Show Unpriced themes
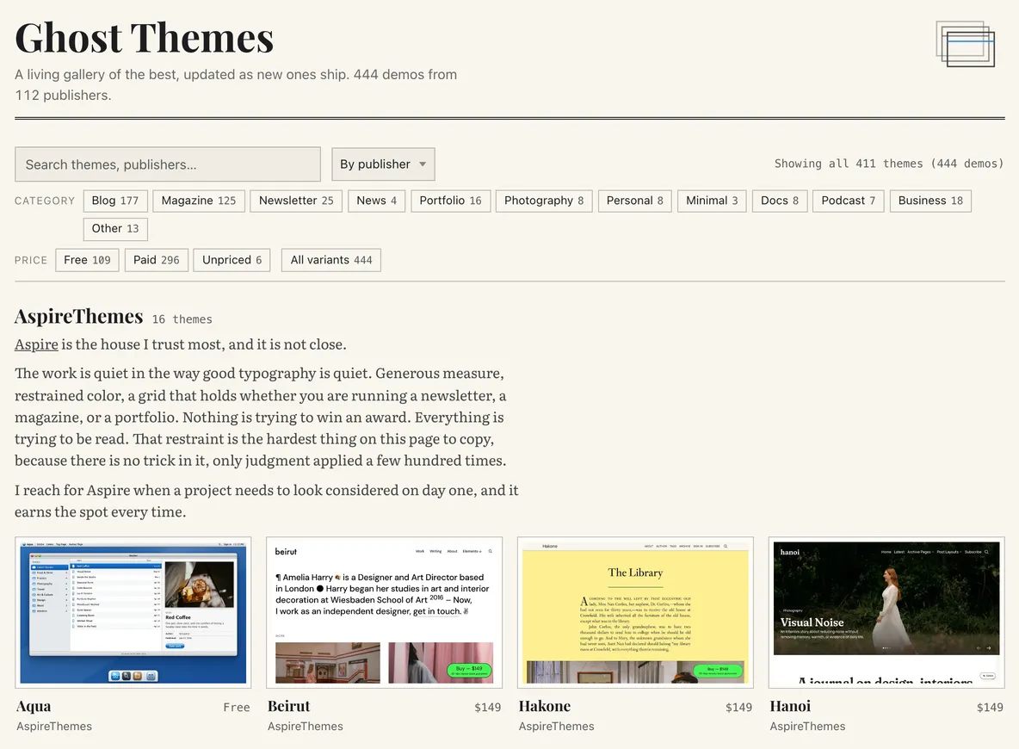The height and width of the screenshot is (749, 1019). pyautogui.click(x=232, y=260)
